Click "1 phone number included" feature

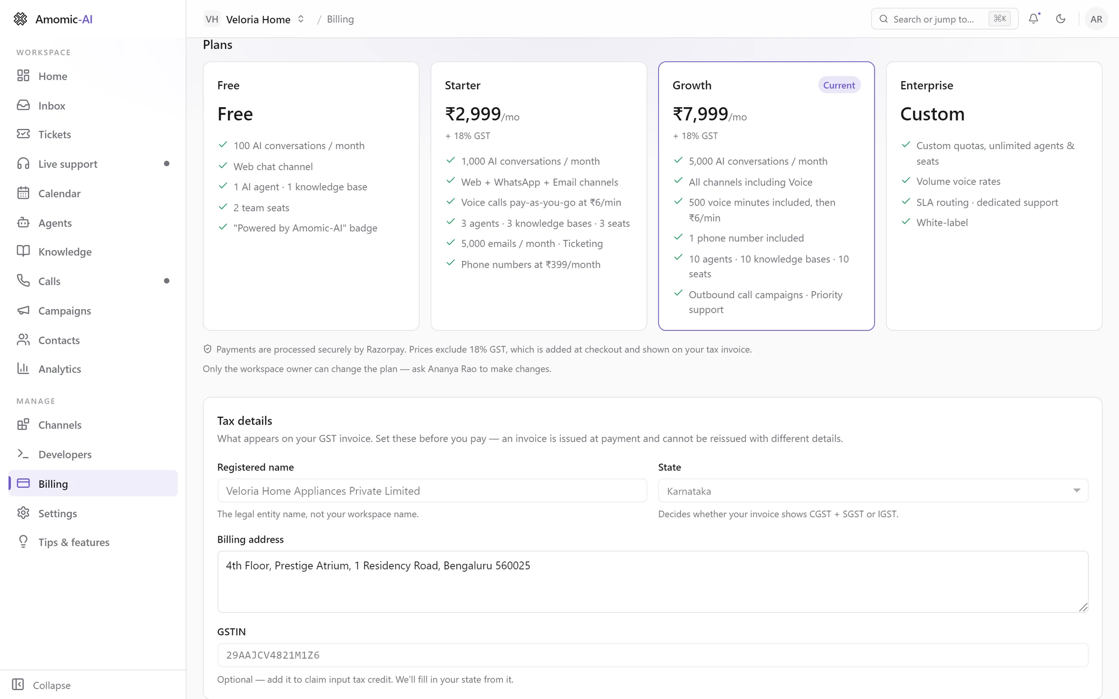click(746, 238)
